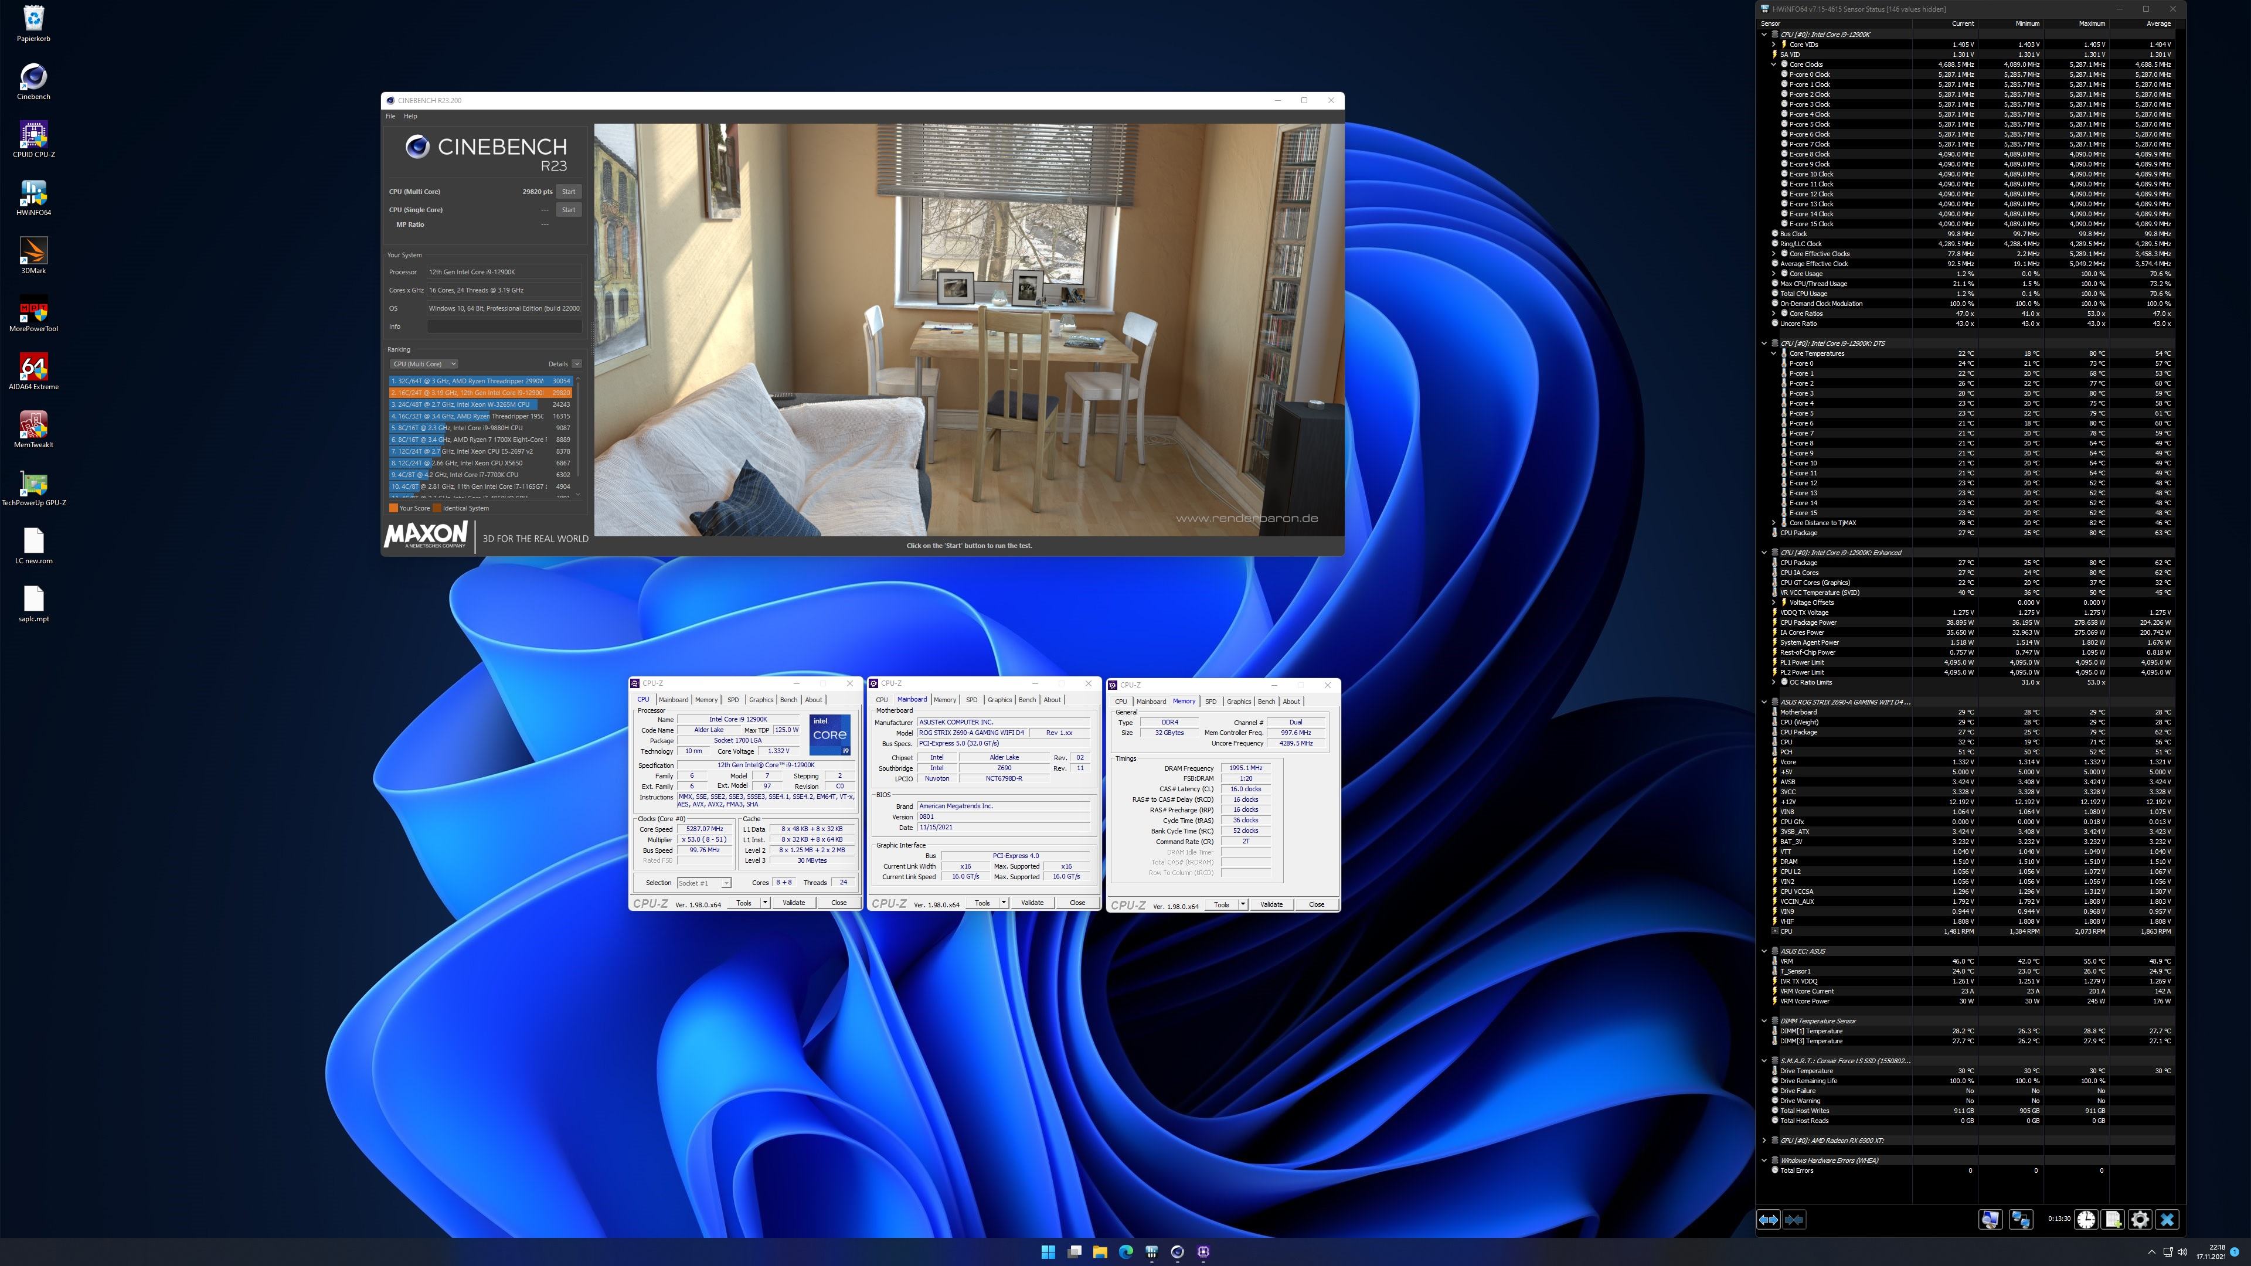
Task: Start logging with sheet-plus icon
Action: click(2113, 1219)
